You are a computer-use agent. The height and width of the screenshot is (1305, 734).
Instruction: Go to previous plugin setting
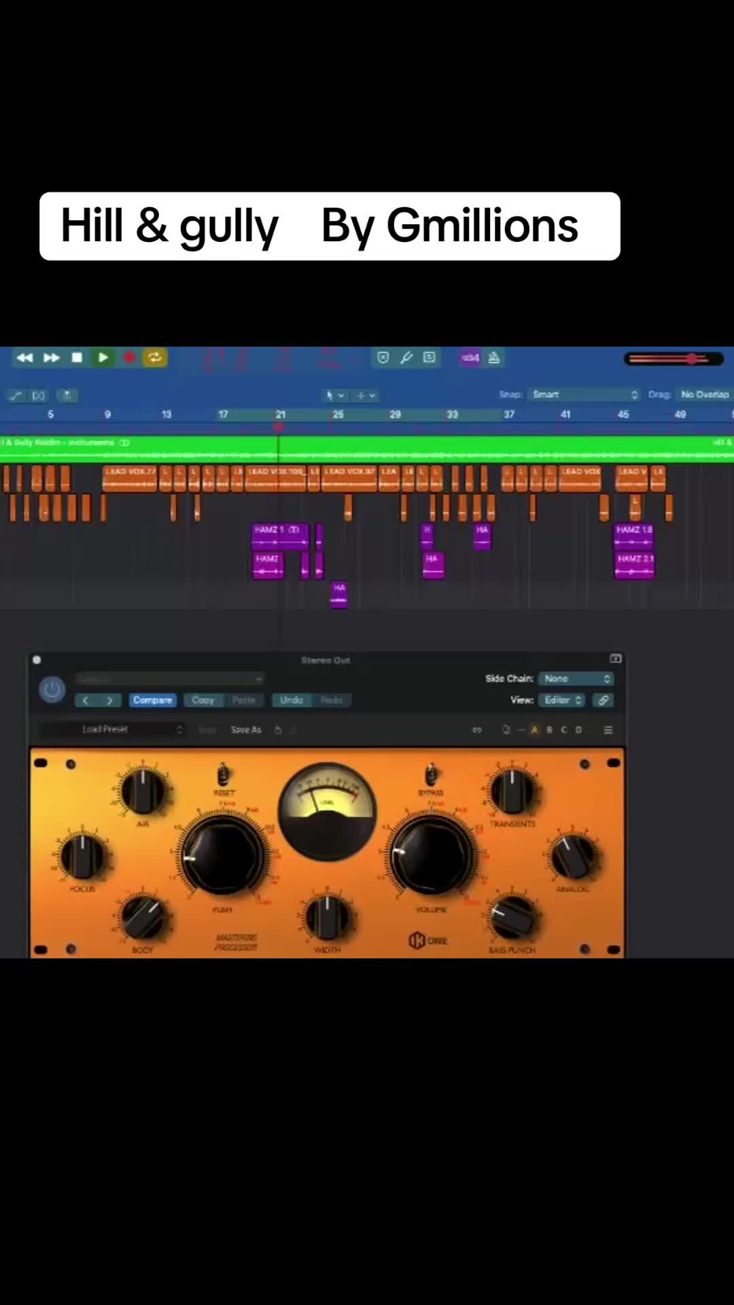(86, 700)
